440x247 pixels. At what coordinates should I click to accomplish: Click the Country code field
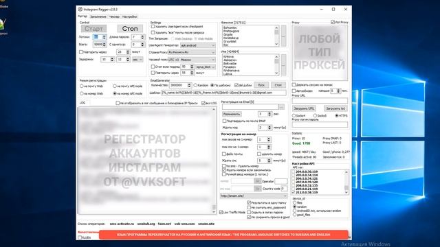284,189
